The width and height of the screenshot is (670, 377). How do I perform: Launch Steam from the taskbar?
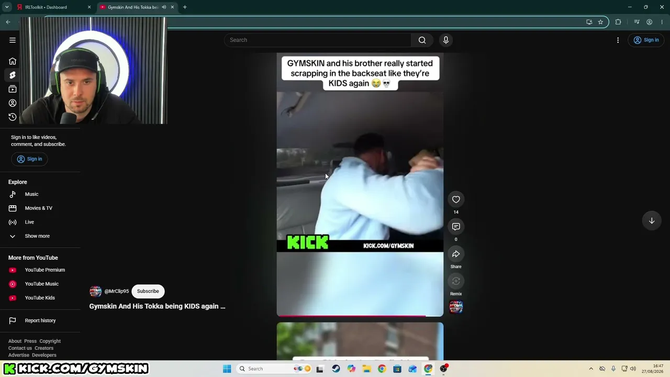click(336, 369)
